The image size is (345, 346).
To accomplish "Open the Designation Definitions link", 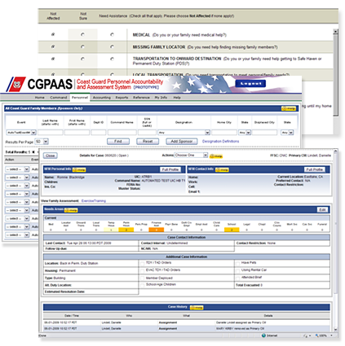I will [220, 142].
